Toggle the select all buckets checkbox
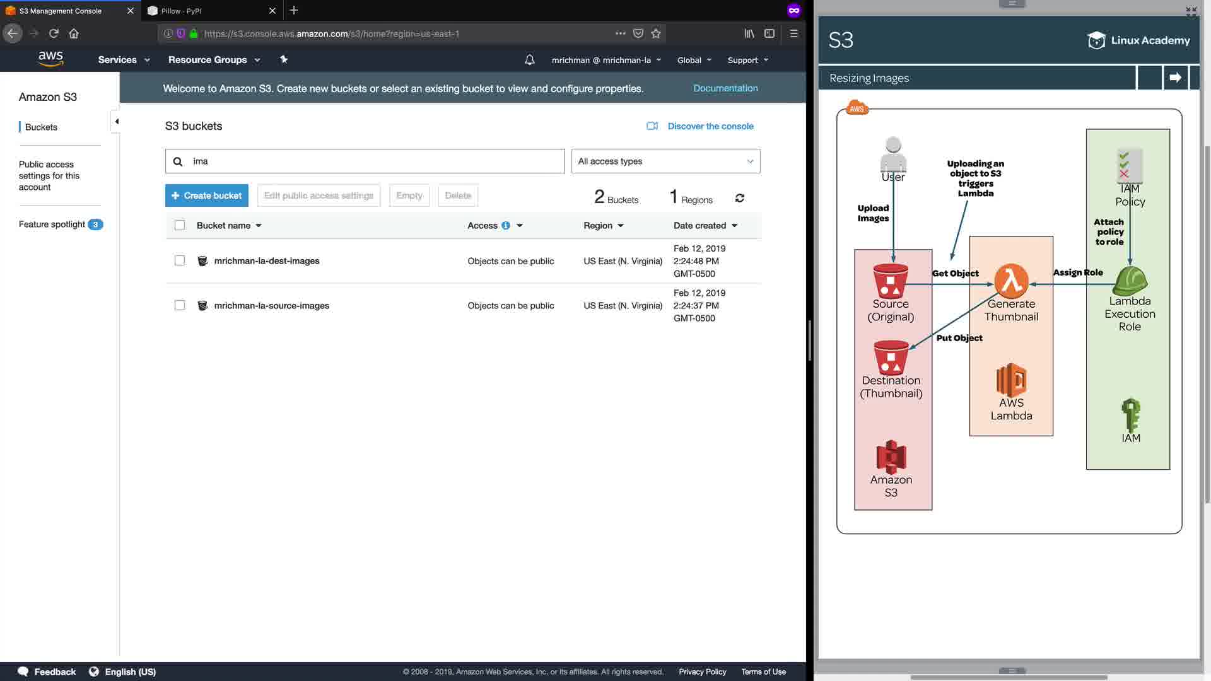 pyautogui.click(x=180, y=225)
